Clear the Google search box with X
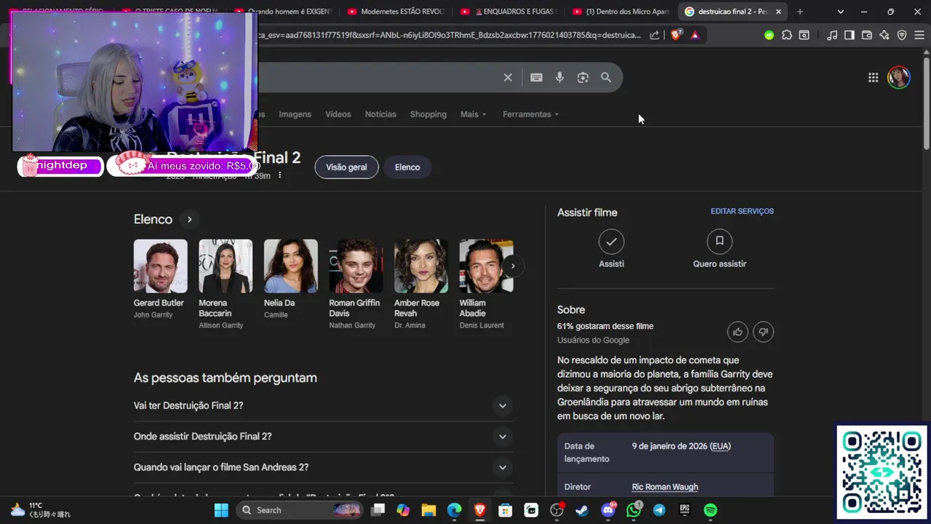This screenshot has width=931, height=524. point(508,77)
